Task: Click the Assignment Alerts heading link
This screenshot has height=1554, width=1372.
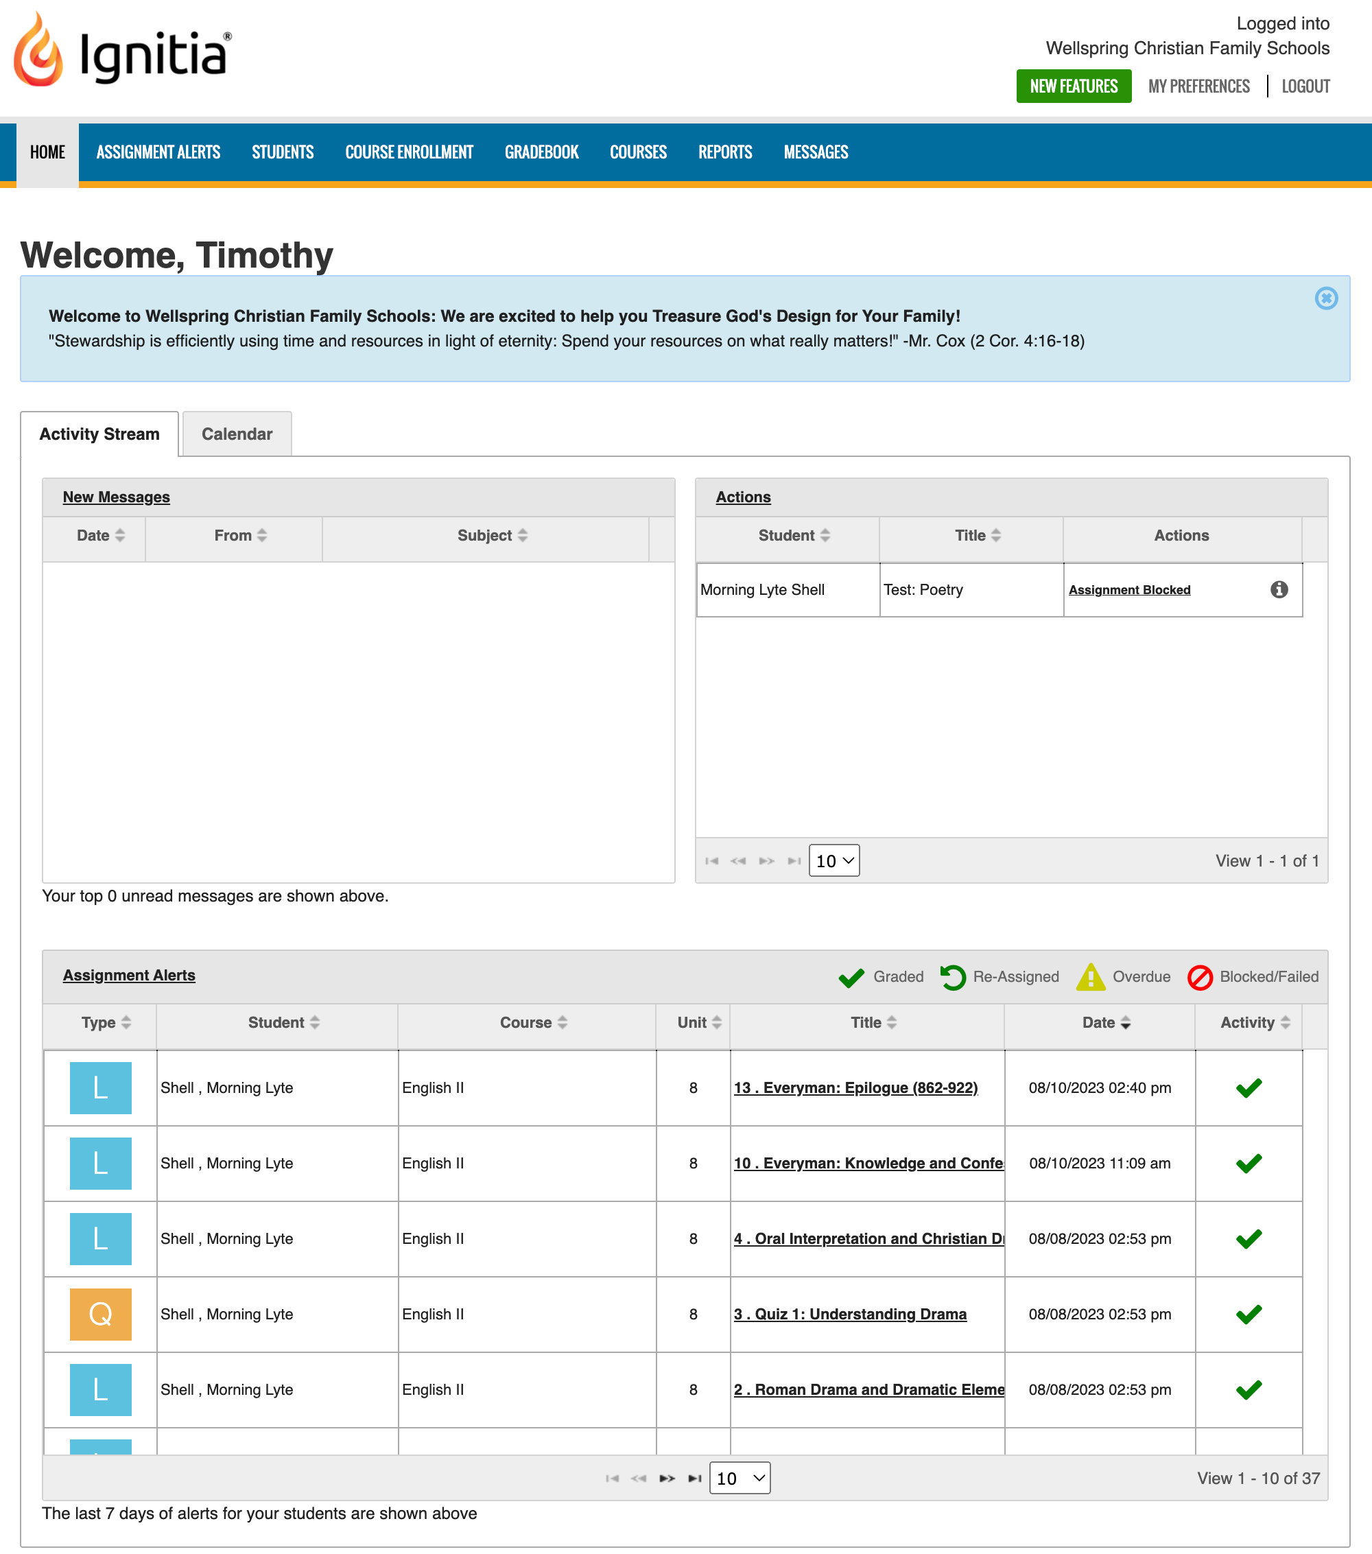Action: point(129,975)
